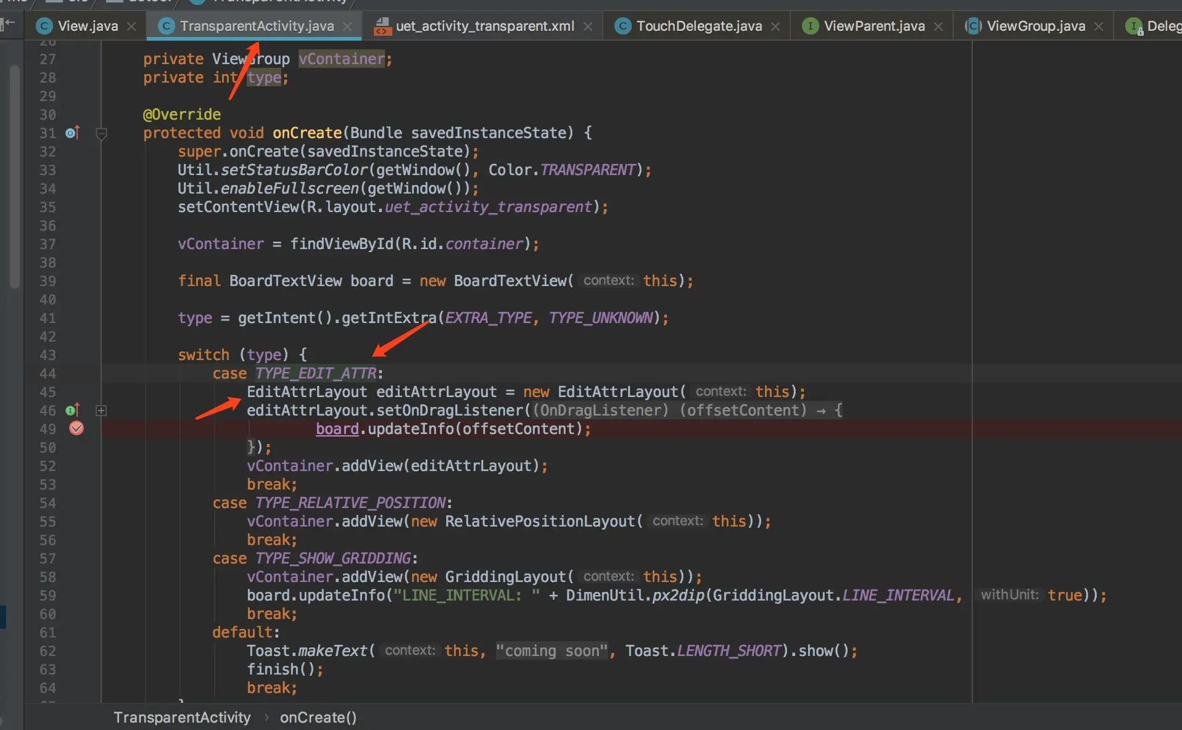The height and width of the screenshot is (730, 1182).
Task: Close the TransparentActivity.java tab
Action: click(347, 27)
